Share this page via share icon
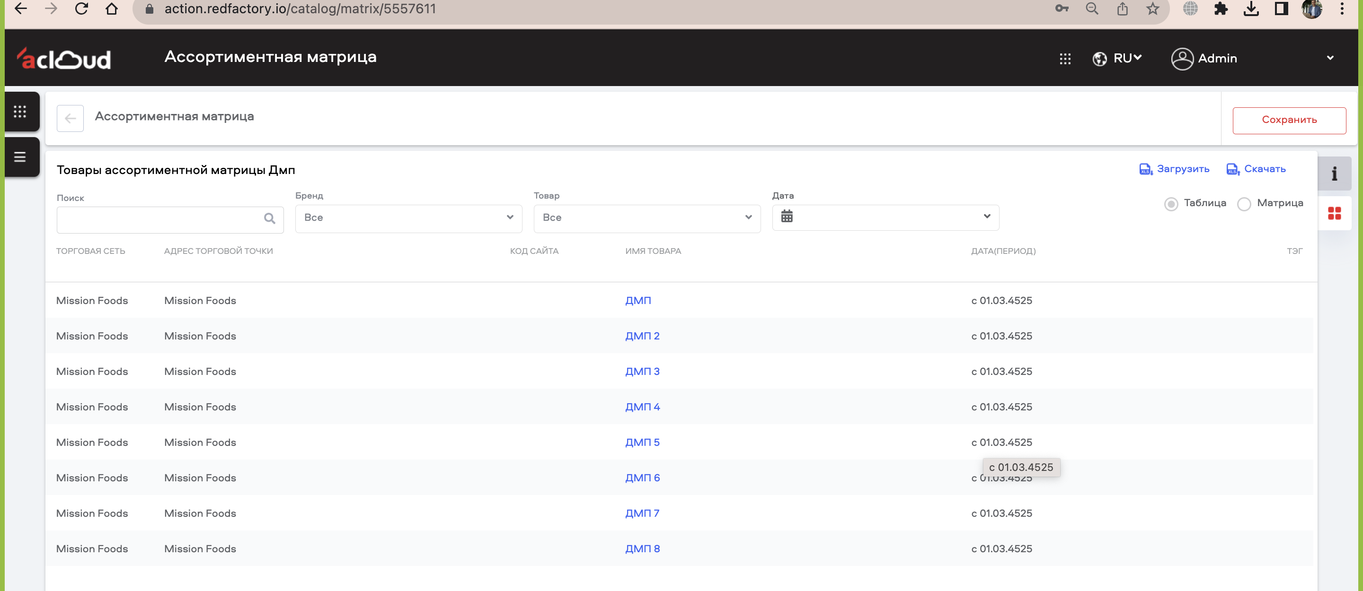 pyautogui.click(x=1122, y=9)
